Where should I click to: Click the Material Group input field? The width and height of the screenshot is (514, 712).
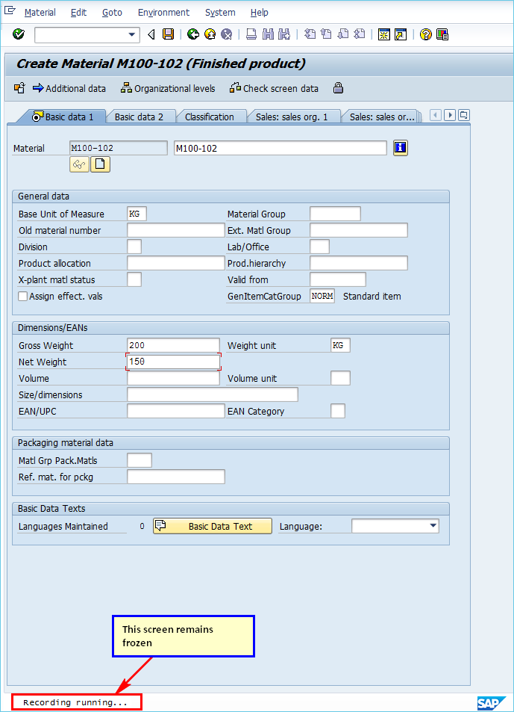coord(335,214)
